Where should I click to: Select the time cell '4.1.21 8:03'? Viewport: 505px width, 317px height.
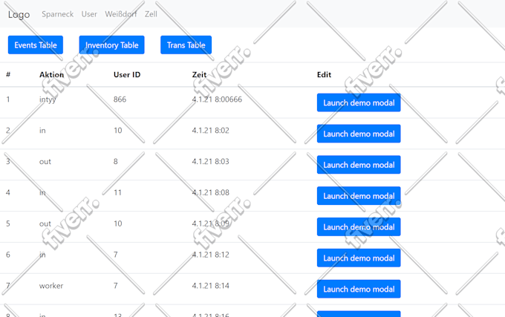pos(211,162)
